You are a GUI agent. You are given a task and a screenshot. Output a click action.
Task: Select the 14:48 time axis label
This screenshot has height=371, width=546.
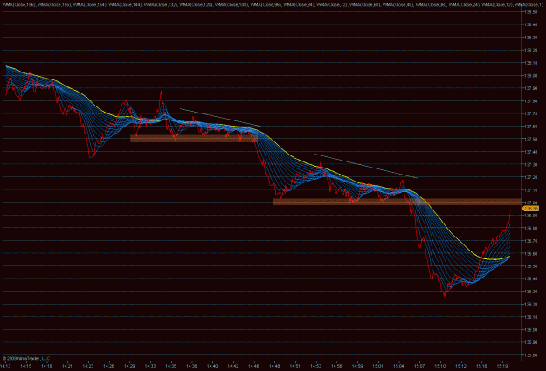(274, 366)
